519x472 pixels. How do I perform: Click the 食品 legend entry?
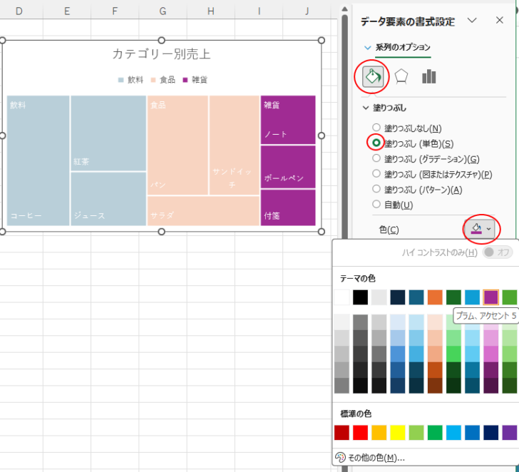click(163, 80)
